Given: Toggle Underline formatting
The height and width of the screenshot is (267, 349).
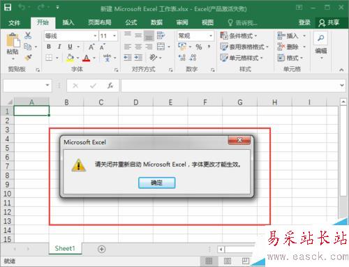Looking at the screenshot, I should tap(70, 47).
